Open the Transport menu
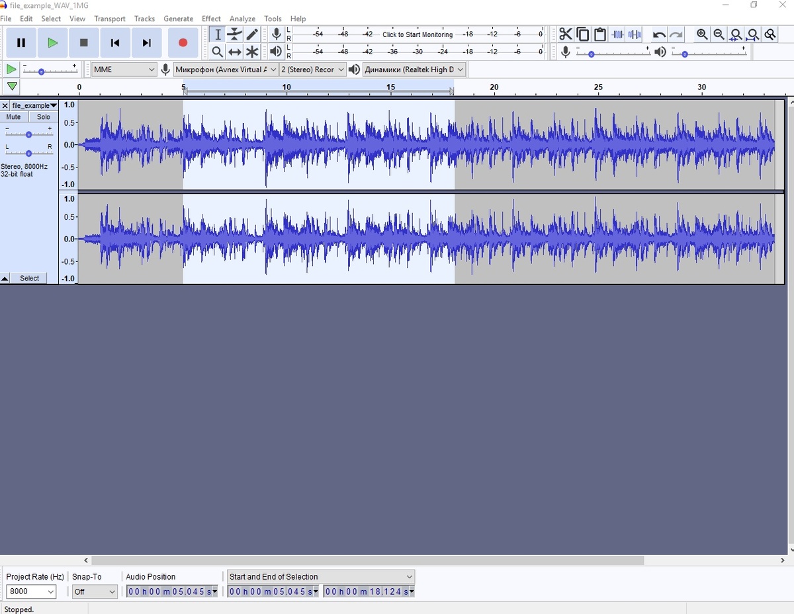The height and width of the screenshot is (614, 794). (x=110, y=19)
